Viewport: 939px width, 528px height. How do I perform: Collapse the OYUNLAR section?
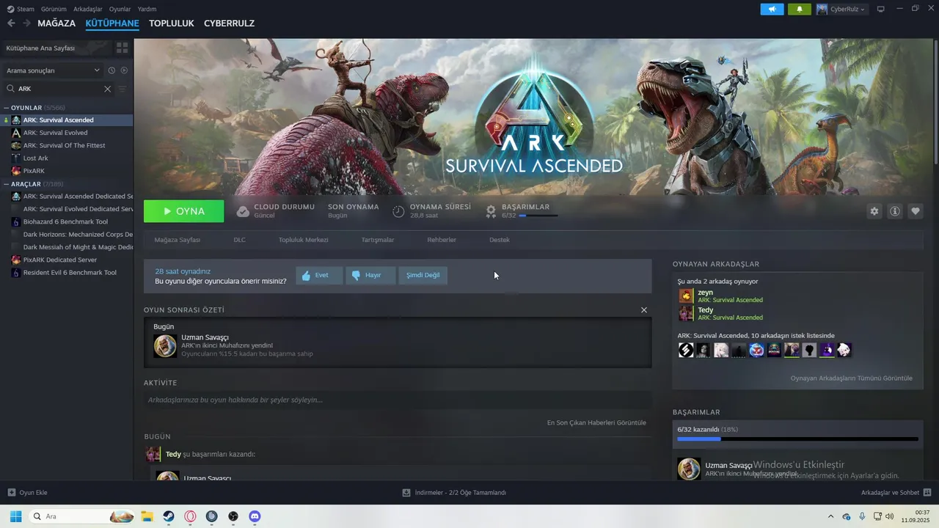pyautogui.click(x=7, y=108)
